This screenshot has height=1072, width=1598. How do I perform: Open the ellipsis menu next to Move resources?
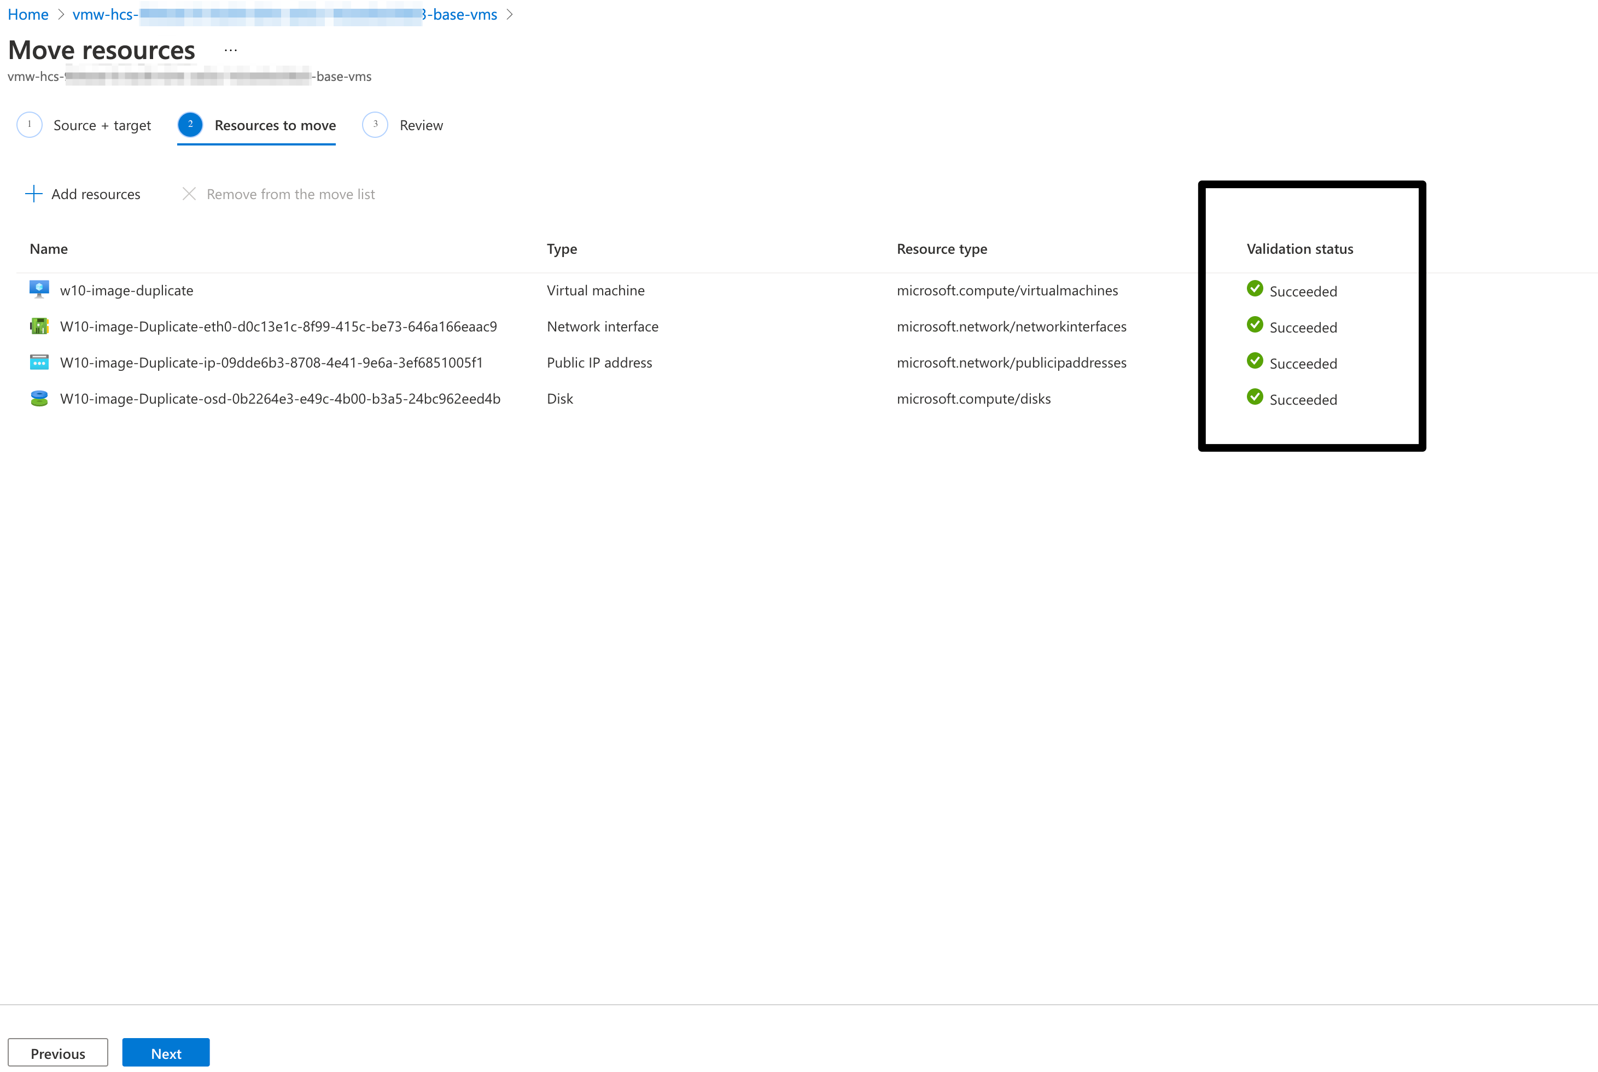coord(230,50)
